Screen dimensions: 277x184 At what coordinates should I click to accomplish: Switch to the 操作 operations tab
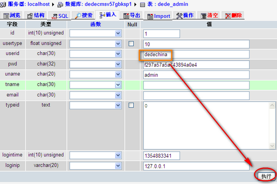(185, 15)
